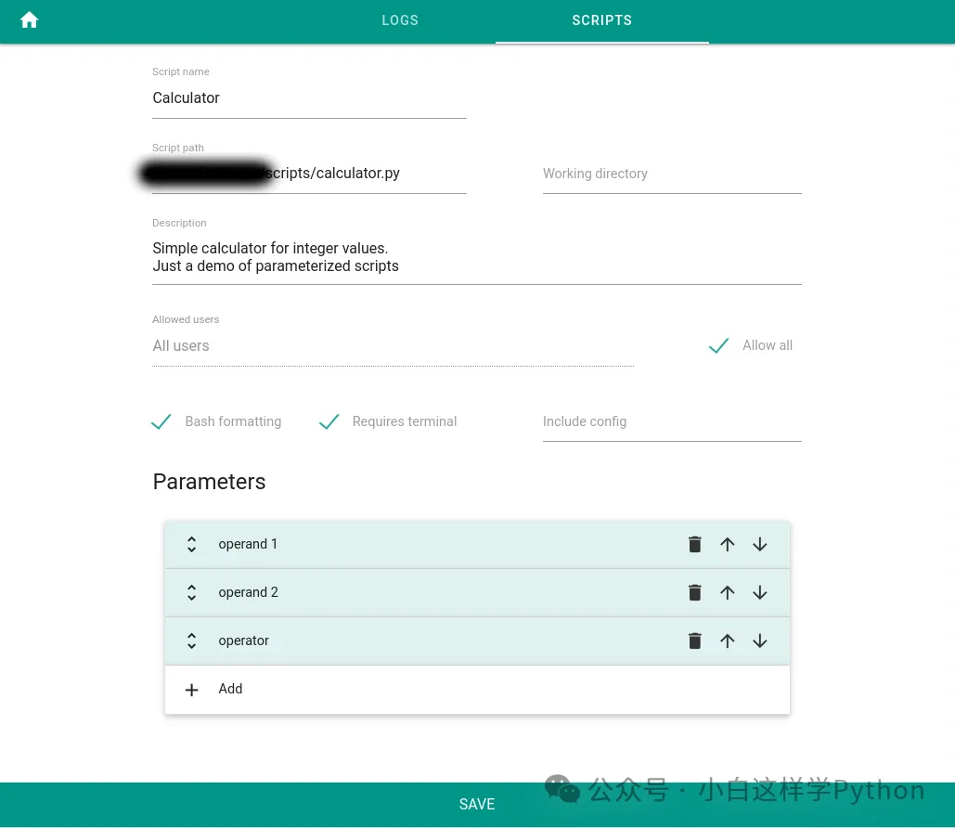Go to the home page icon
The image size is (955, 828).
[30, 20]
